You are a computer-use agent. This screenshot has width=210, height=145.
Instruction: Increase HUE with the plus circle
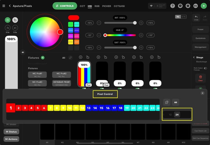(x=141, y=35)
